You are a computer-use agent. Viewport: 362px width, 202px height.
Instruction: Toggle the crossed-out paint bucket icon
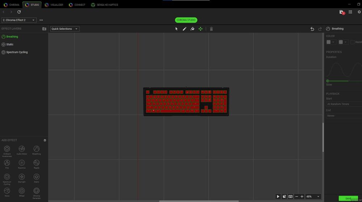[284, 197]
